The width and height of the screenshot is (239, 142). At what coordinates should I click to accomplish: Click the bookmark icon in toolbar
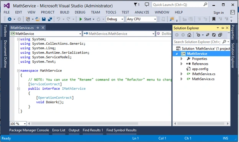pyautogui.click(x=214, y=19)
